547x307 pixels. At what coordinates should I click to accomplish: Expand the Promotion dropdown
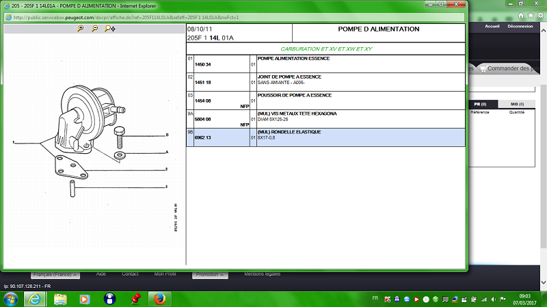click(x=210, y=275)
